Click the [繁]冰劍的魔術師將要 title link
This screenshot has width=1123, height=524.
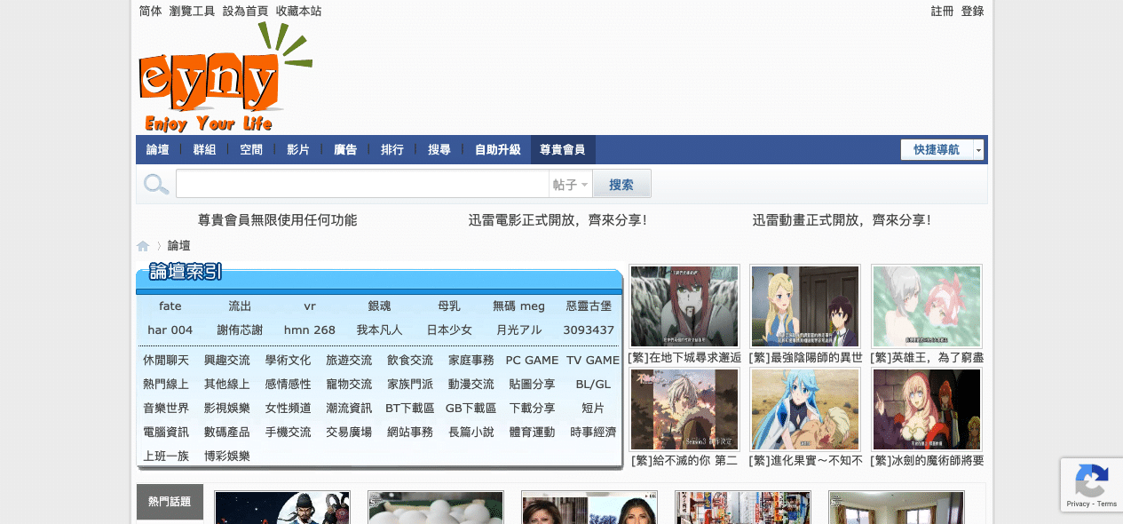pyautogui.click(x=927, y=460)
